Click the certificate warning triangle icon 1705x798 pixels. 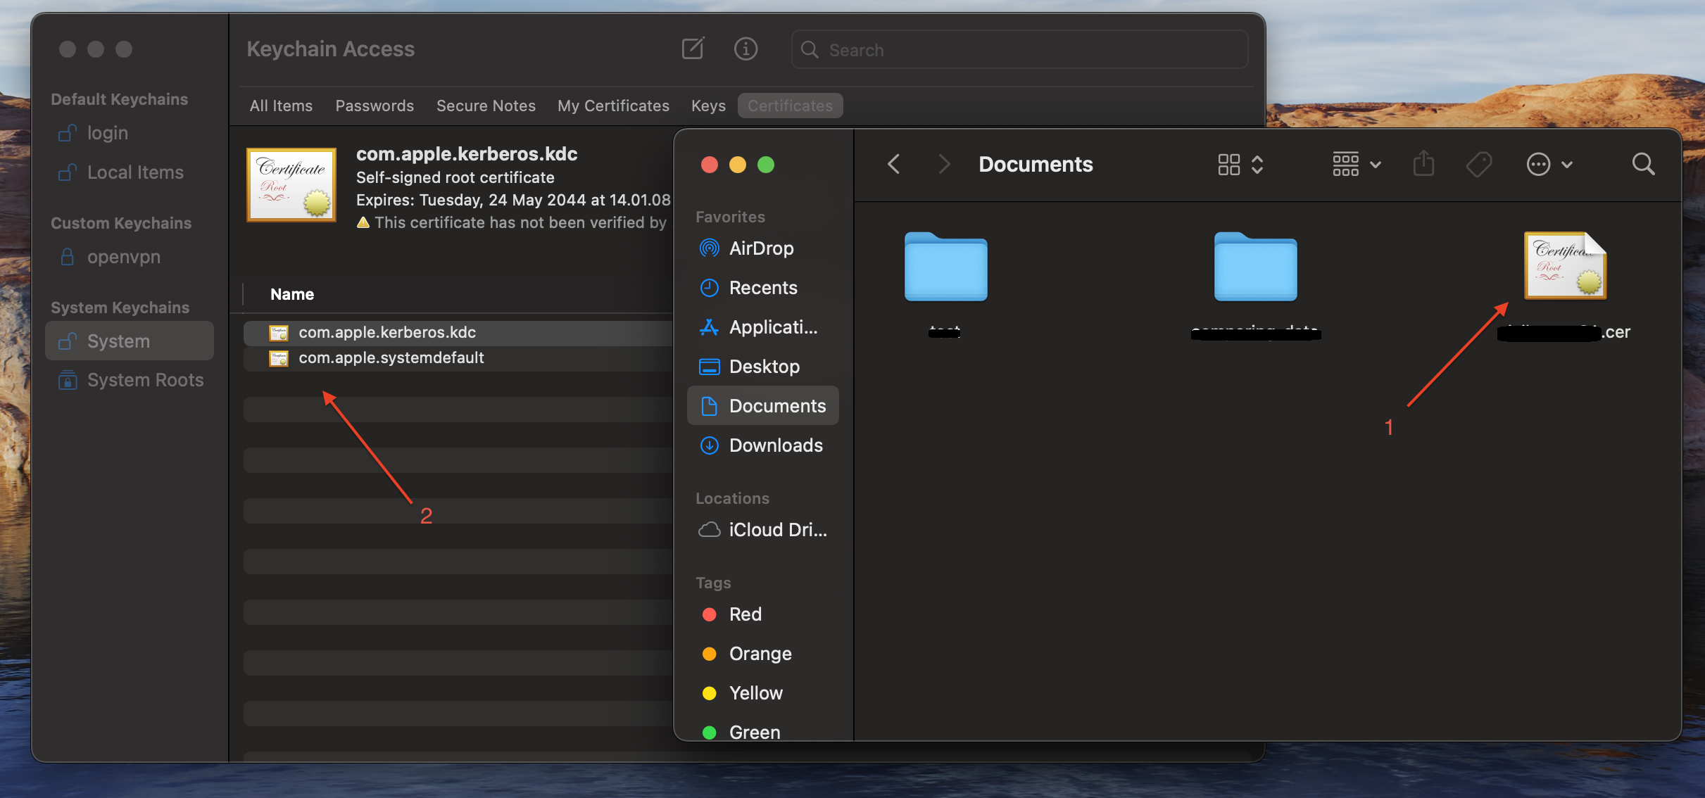363,222
